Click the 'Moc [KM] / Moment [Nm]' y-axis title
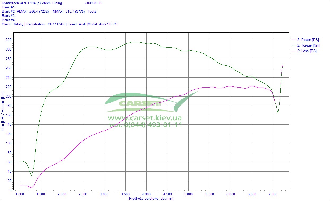 coord(3,111)
